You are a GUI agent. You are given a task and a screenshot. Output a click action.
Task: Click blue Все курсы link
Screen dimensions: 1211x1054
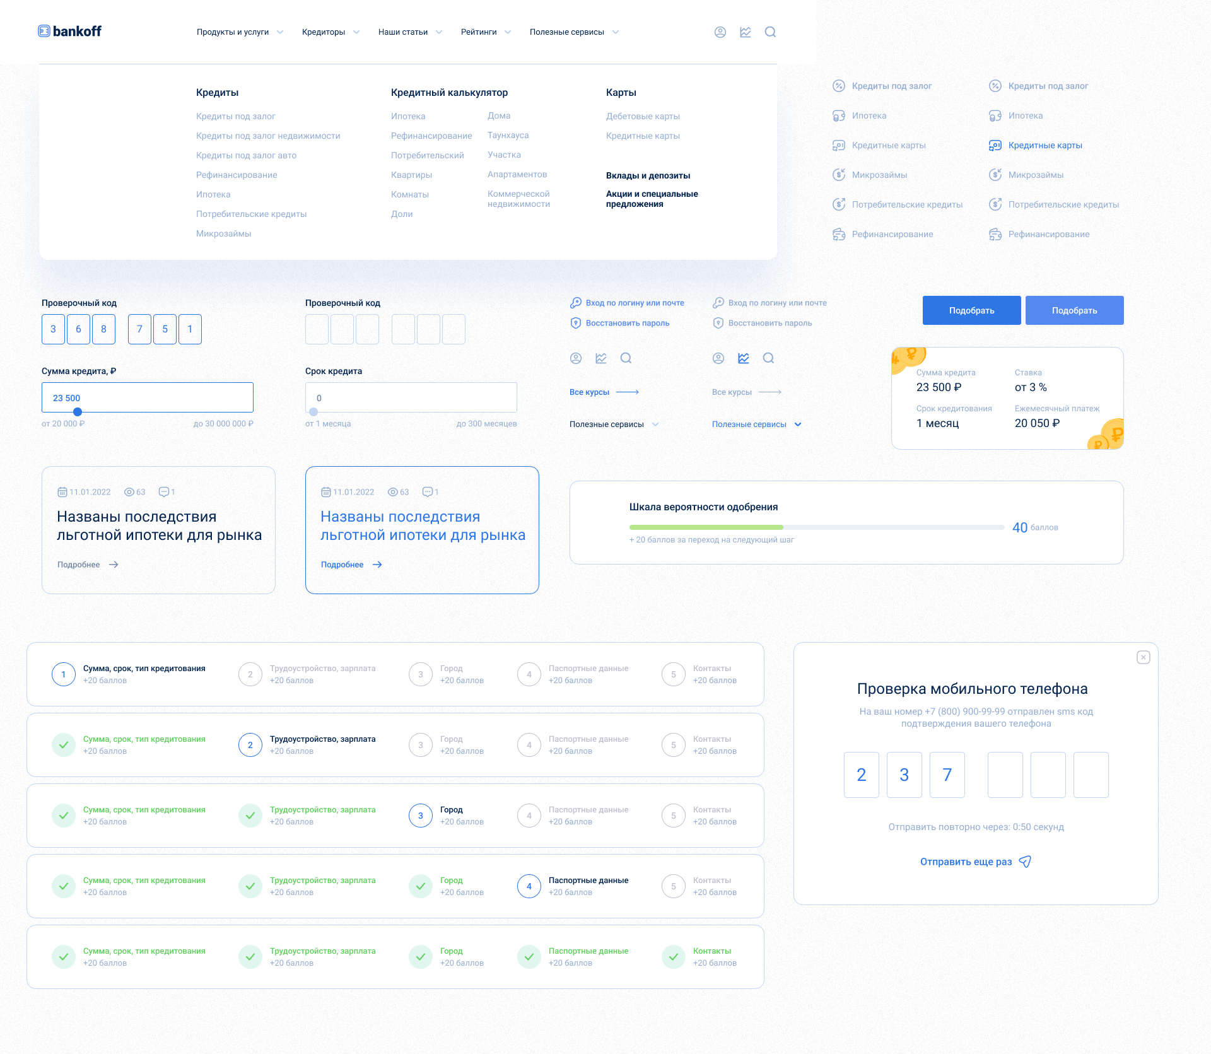coord(589,392)
